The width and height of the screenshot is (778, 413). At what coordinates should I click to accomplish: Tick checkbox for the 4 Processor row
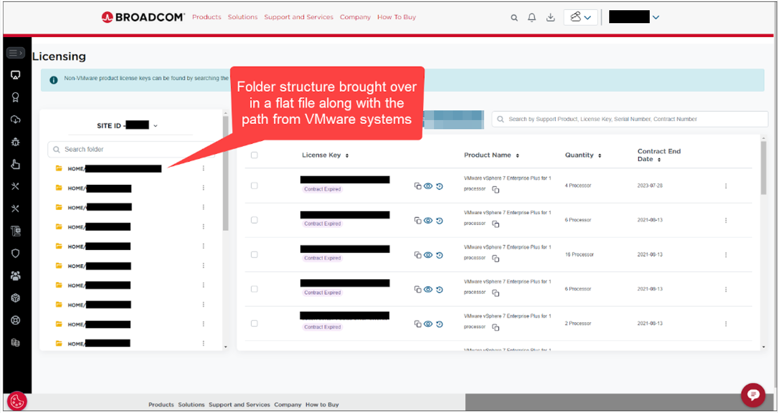pyautogui.click(x=254, y=186)
